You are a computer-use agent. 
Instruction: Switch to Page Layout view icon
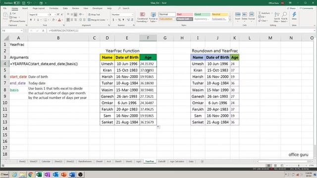[275, 166]
